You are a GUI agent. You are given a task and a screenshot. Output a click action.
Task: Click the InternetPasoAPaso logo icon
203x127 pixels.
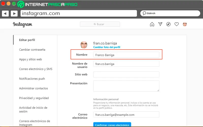tap(21, 4)
